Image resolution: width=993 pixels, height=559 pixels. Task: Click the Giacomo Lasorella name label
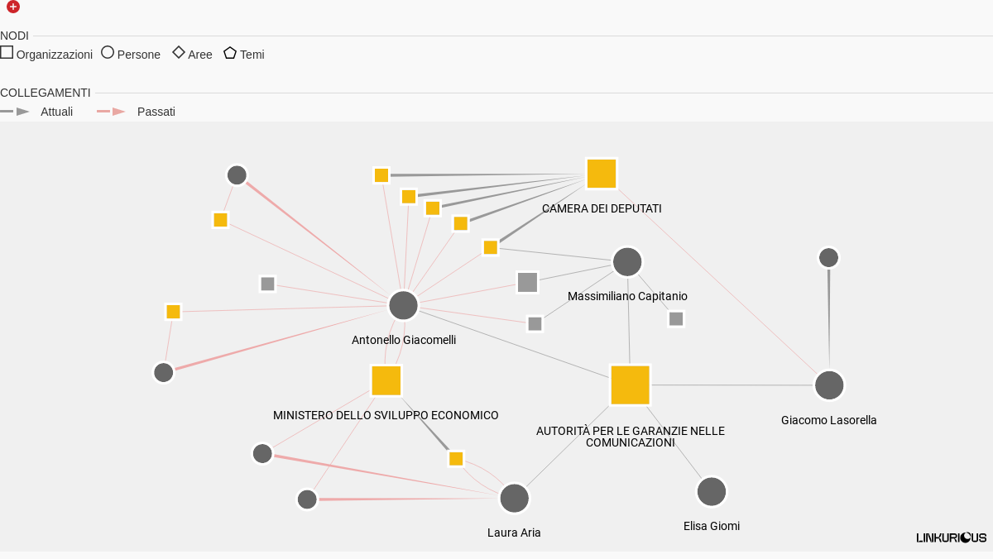[x=829, y=420]
